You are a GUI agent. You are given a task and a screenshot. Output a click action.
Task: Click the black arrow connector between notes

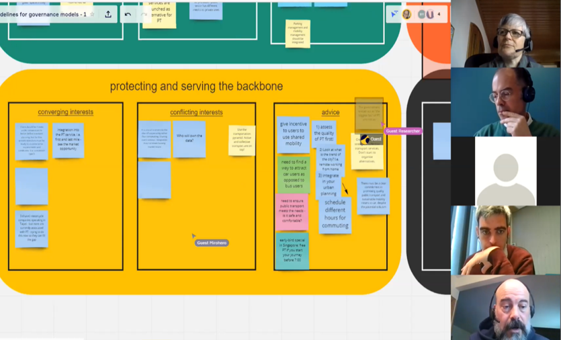[x=345, y=188]
